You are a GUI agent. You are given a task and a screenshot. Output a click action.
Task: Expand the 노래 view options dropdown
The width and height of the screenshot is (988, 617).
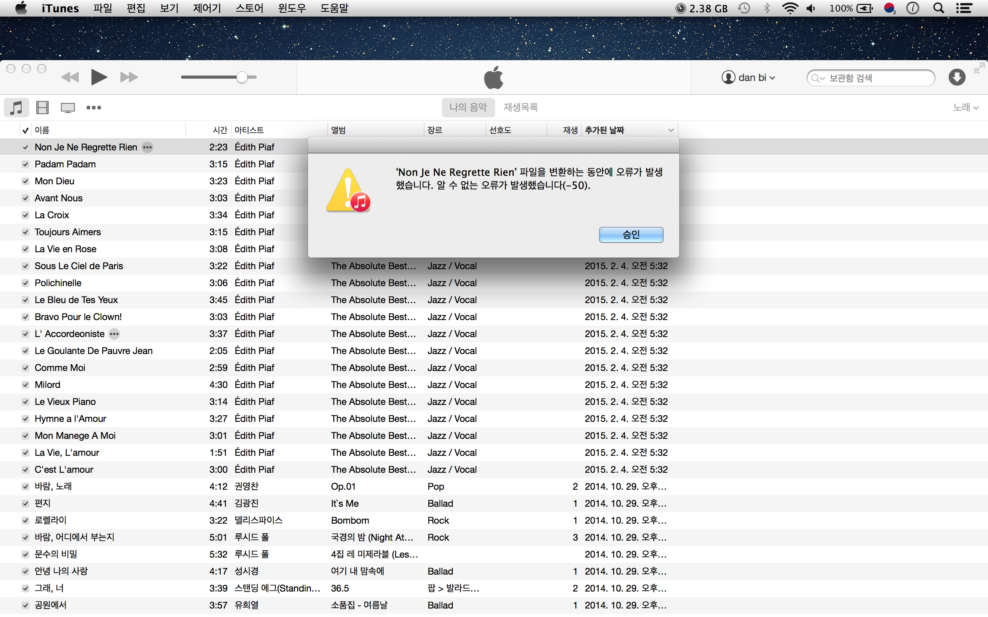pyautogui.click(x=965, y=107)
